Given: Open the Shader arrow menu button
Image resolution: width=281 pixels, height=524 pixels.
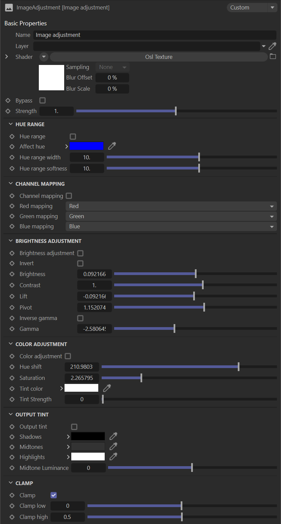Looking at the screenshot, I should coord(44,57).
